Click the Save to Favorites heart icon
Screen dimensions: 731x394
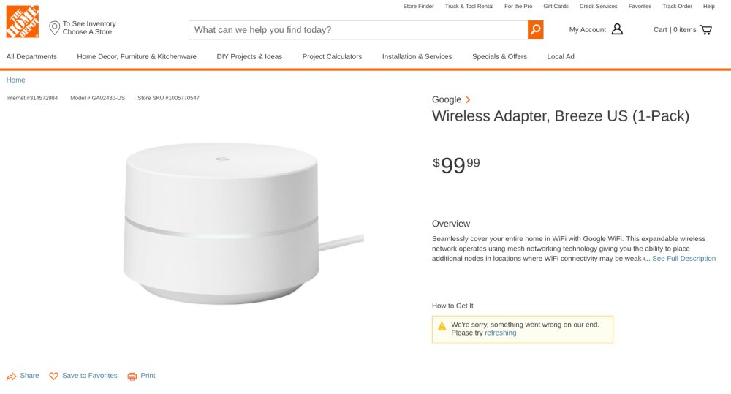(x=53, y=376)
